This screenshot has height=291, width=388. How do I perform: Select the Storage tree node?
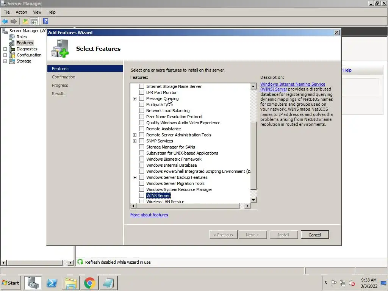[x=24, y=61]
